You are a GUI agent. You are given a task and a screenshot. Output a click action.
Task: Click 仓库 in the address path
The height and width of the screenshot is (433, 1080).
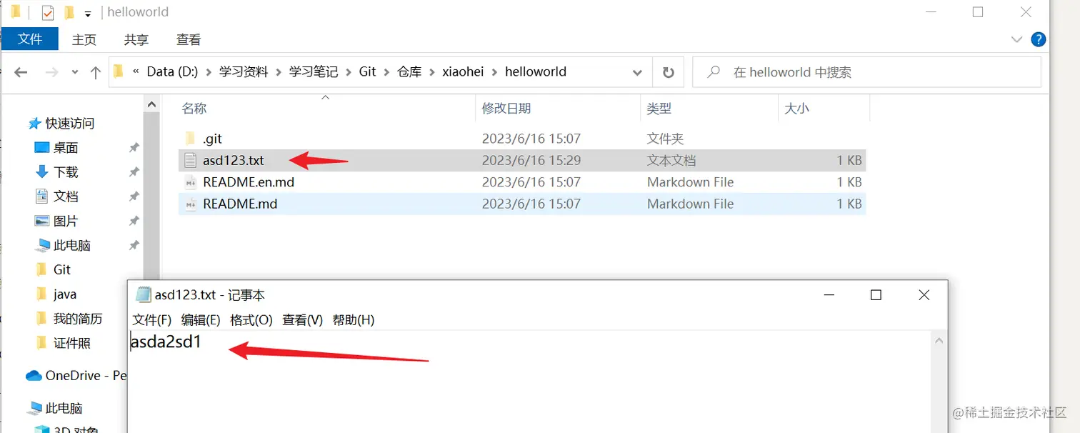tap(409, 71)
